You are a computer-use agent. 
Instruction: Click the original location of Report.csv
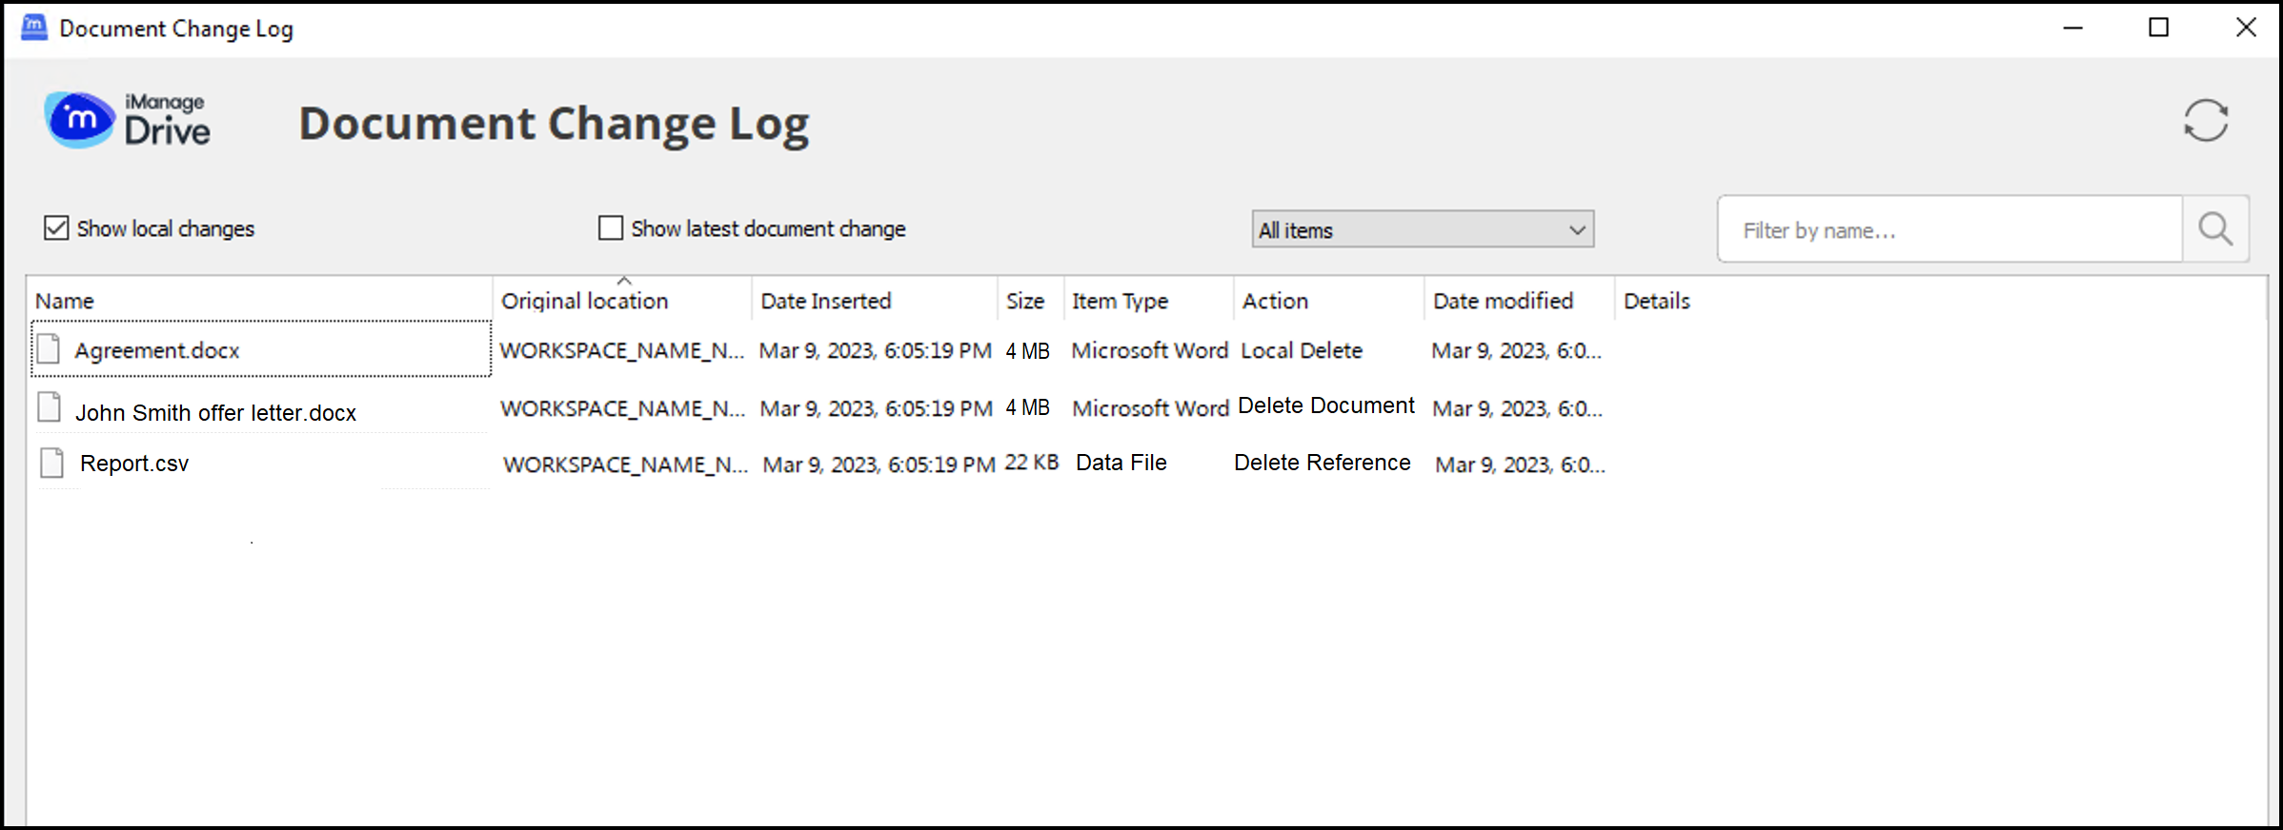[x=626, y=464]
